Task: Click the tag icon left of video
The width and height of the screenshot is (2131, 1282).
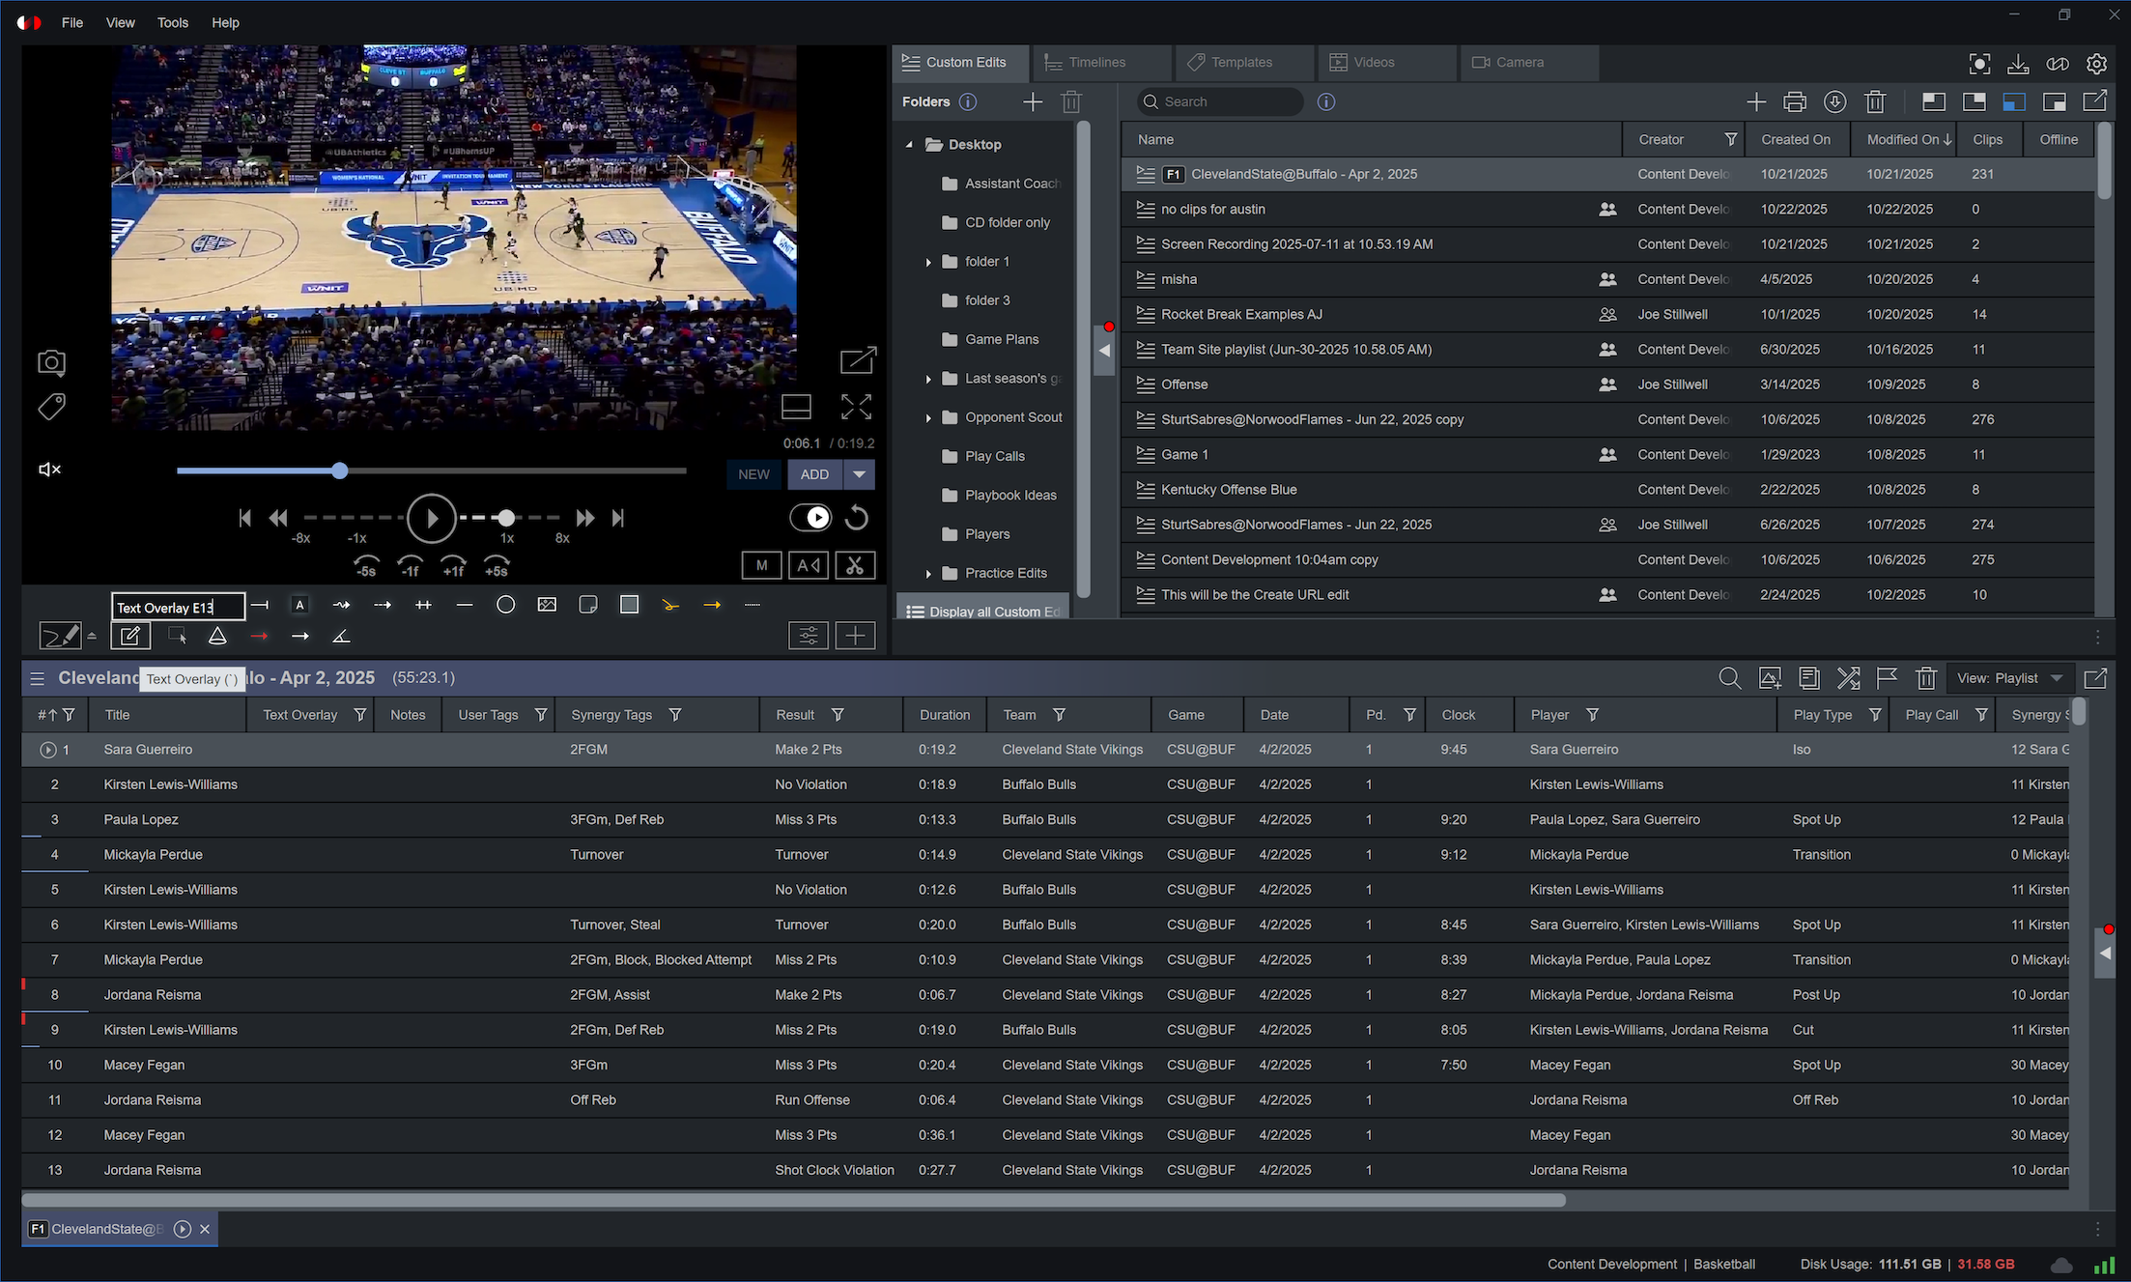Action: coord(51,407)
